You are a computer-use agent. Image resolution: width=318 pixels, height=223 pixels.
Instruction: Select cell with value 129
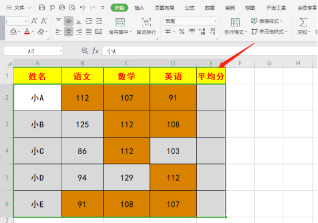tap(127, 178)
